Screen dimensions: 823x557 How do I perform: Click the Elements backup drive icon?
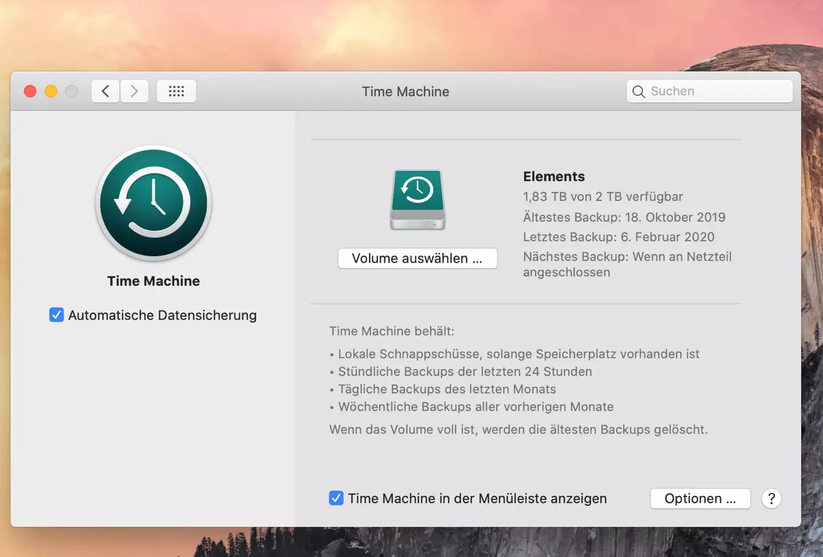click(x=418, y=200)
